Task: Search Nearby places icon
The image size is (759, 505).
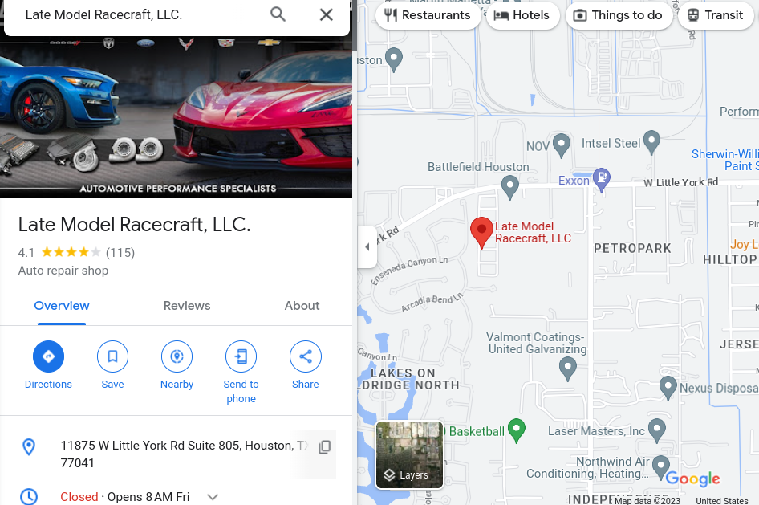Action: coord(177,356)
